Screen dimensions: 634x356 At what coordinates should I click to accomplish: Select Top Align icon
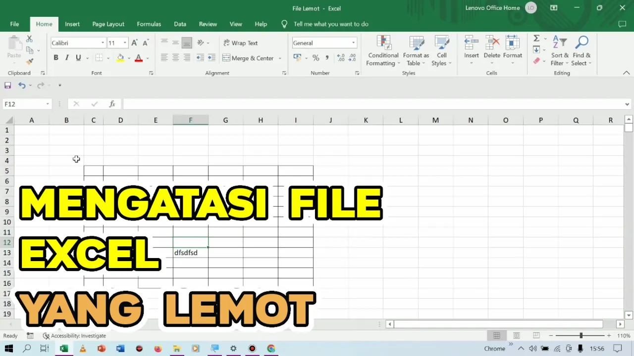point(164,43)
